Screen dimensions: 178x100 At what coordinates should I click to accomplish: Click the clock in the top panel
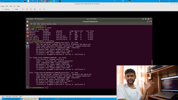tap(169, 1)
